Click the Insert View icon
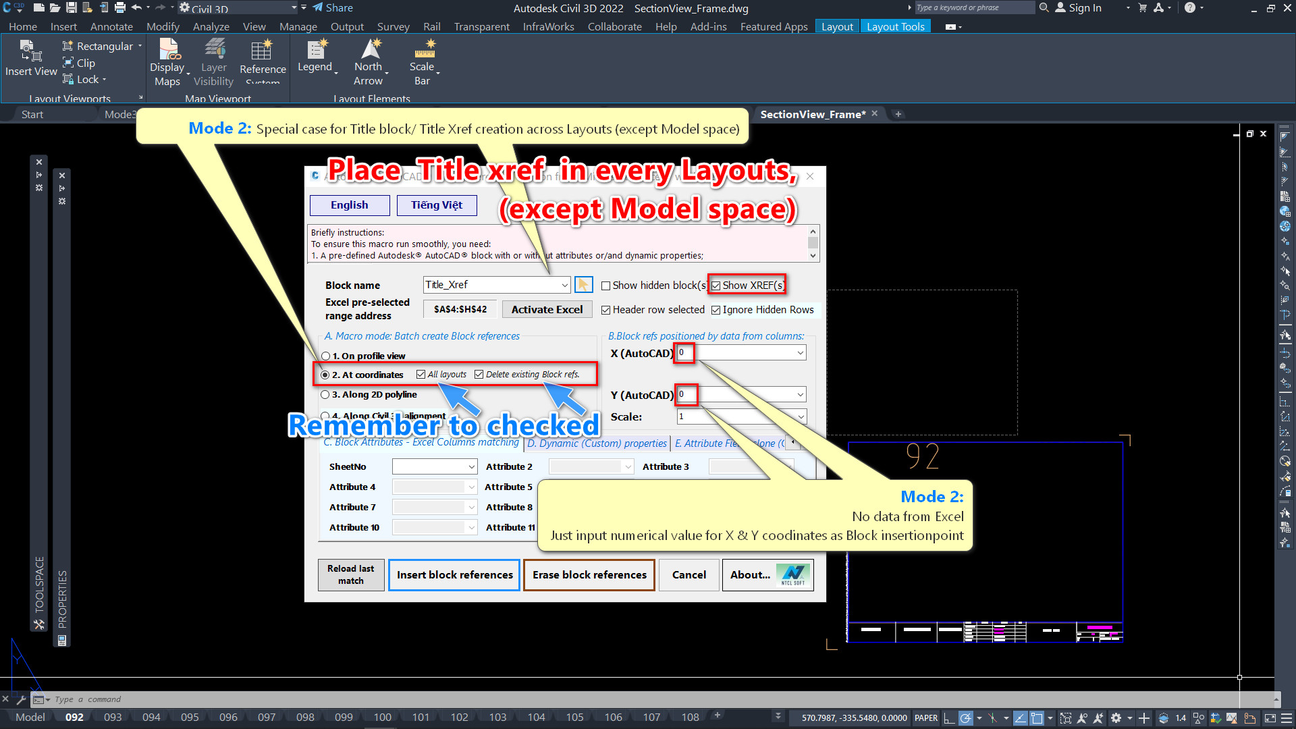The height and width of the screenshot is (729, 1296). [30, 51]
